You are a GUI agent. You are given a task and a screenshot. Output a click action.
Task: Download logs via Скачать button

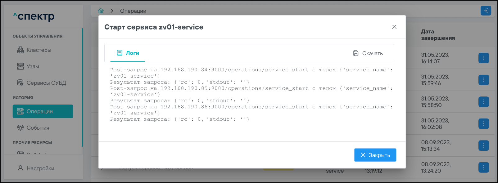coord(368,53)
